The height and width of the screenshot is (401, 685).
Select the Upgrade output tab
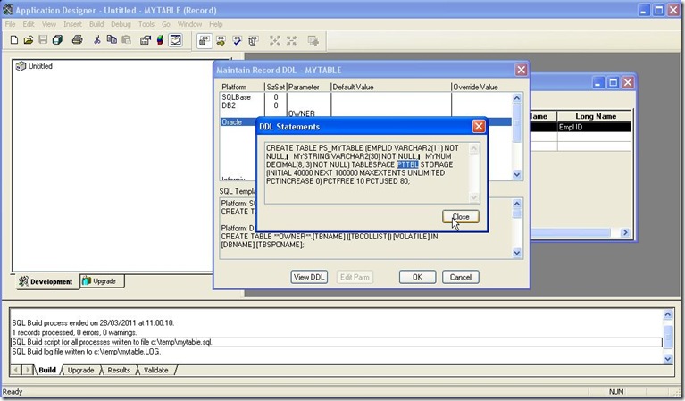click(x=80, y=370)
